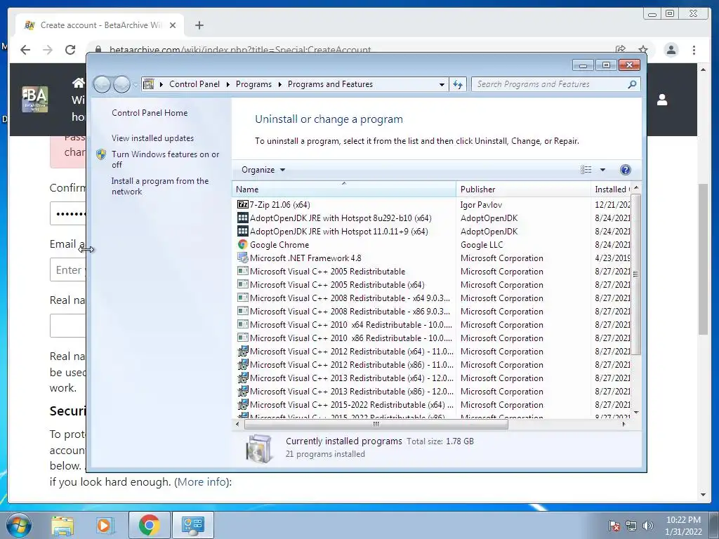Click the AdoptOpenJDK 11.0.11+9 program icon
This screenshot has width=719, height=539.
[x=242, y=231]
